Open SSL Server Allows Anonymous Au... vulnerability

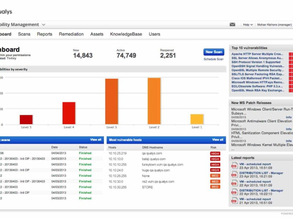point(257,58)
